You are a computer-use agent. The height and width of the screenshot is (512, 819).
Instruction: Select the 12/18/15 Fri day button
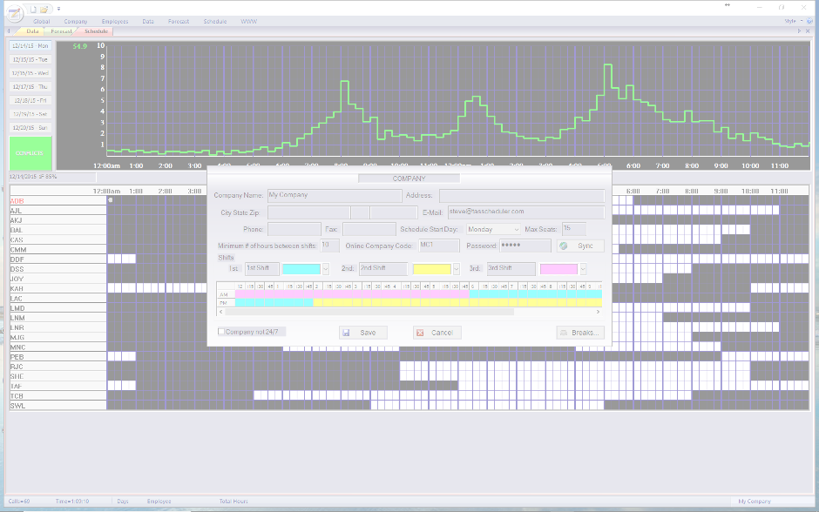pos(30,100)
